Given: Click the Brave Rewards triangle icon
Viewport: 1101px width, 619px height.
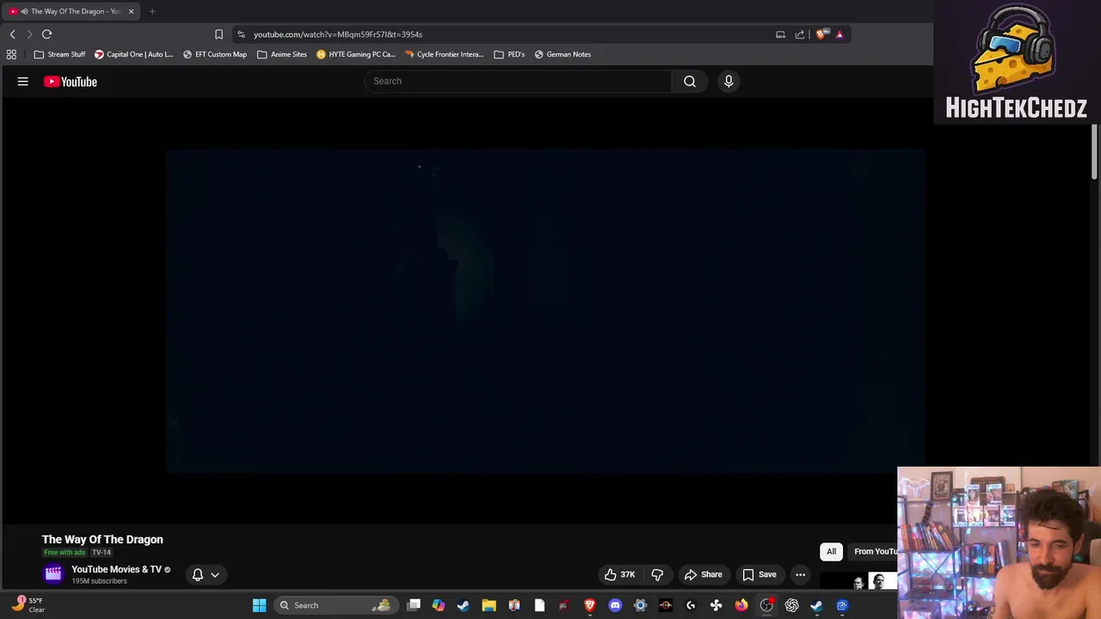Looking at the screenshot, I should (x=840, y=34).
